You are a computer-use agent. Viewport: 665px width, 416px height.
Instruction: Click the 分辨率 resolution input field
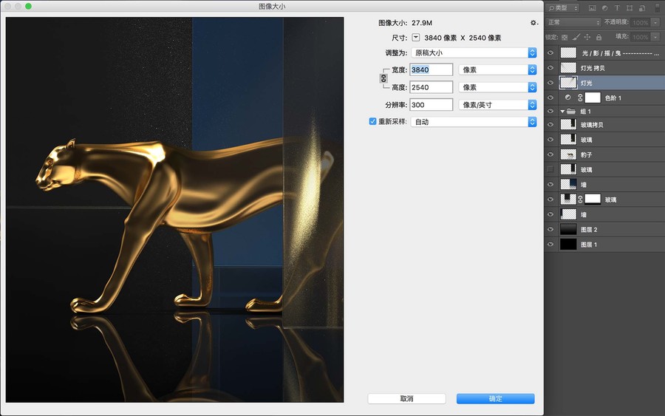431,105
